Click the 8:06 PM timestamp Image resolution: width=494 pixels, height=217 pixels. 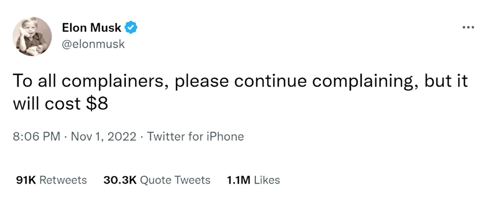(36, 136)
